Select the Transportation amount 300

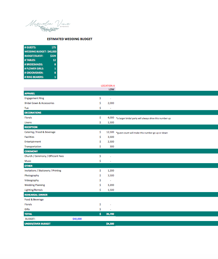coord(112,147)
